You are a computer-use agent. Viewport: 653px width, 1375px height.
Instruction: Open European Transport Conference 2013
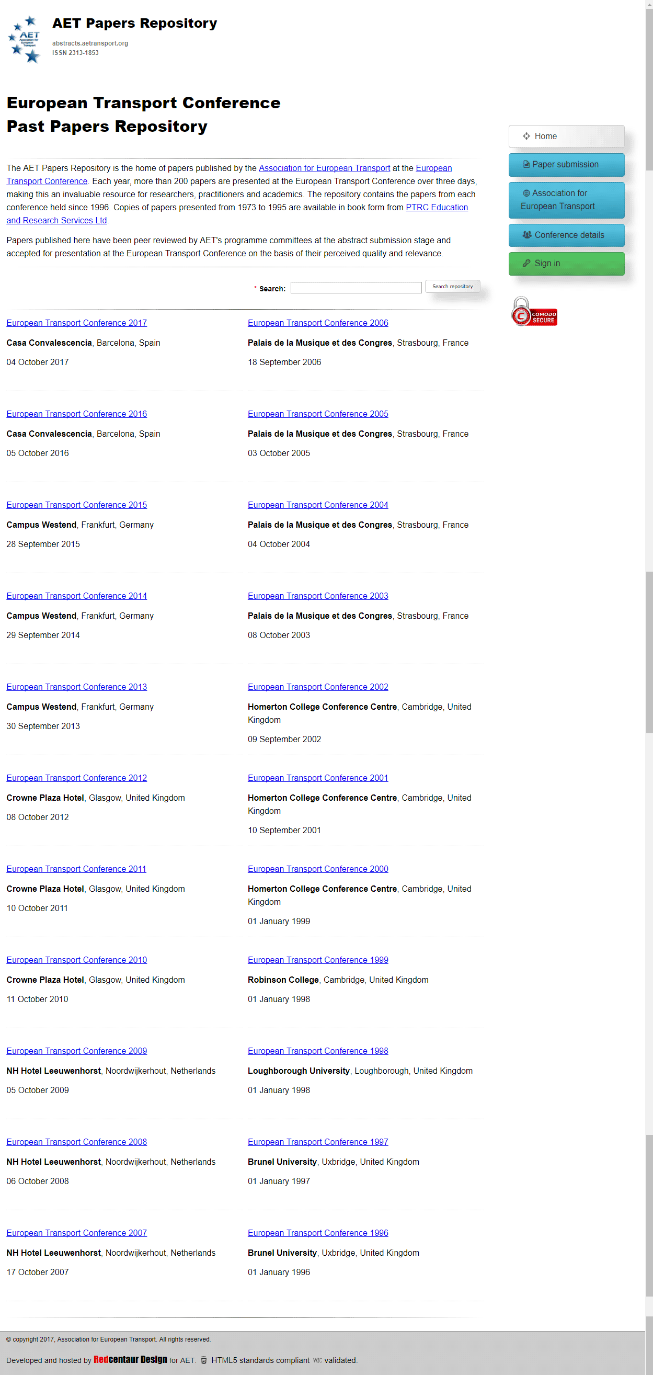click(x=77, y=687)
